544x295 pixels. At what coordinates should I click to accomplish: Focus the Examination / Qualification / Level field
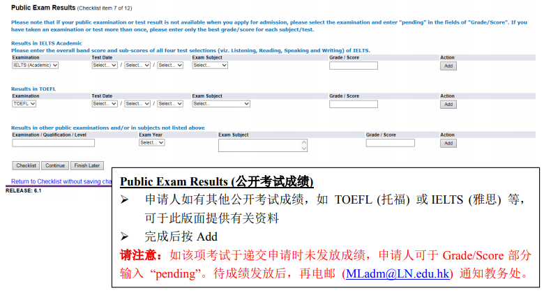pyautogui.click(x=53, y=143)
